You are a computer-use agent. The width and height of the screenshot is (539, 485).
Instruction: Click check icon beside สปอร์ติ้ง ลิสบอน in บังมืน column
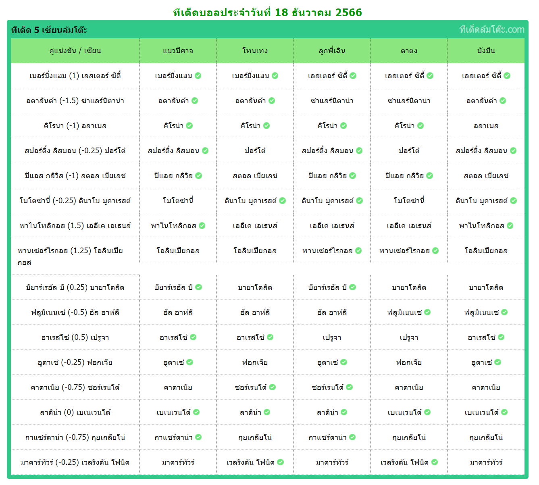point(513,151)
